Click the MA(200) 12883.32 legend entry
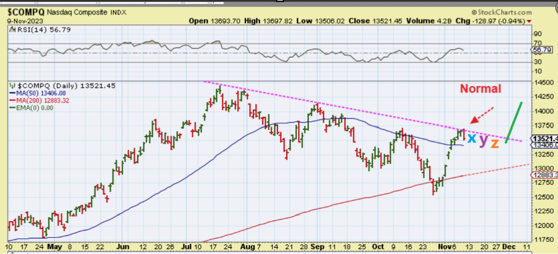 point(40,100)
